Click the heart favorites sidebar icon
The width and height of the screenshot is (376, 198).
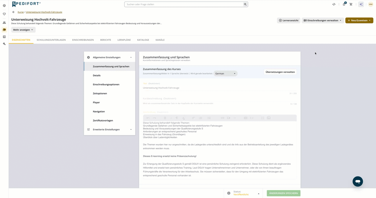coord(4,14)
